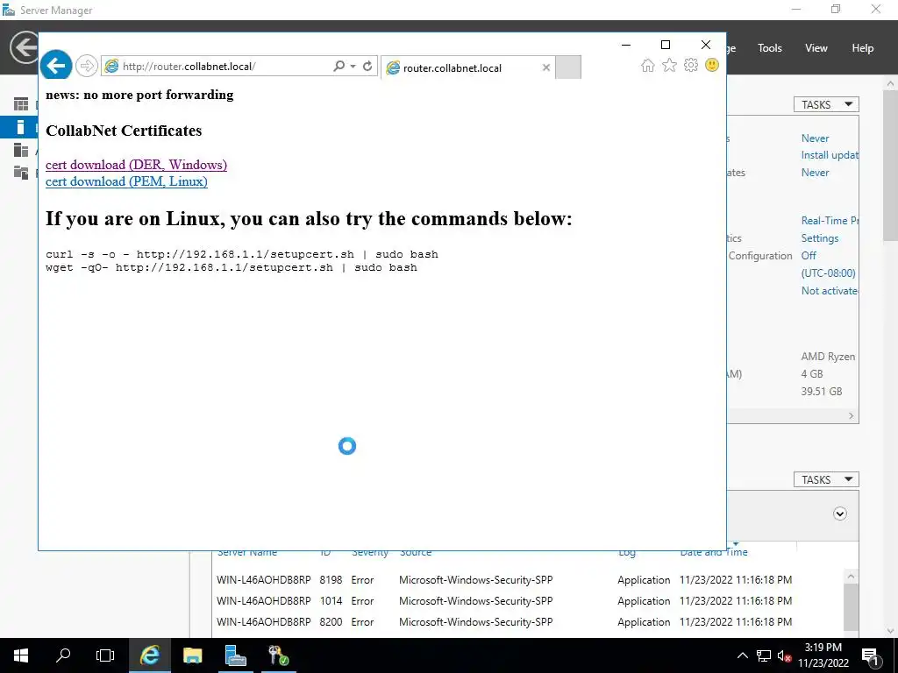The height and width of the screenshot is (673, 898).
Task: Open favorites star icon in Internet Explorer
Action: pyautogui.click(x=669, y=65)
